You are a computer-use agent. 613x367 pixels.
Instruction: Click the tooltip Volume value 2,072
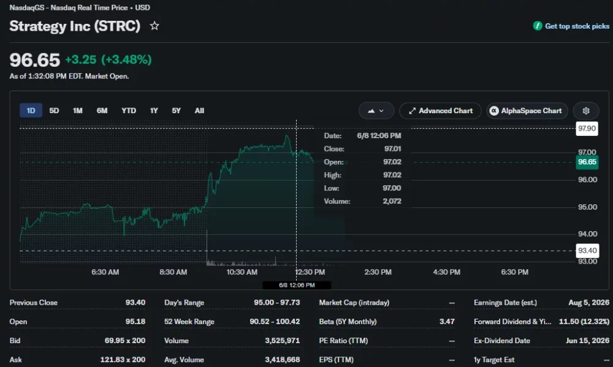click(x=392, y=201)
